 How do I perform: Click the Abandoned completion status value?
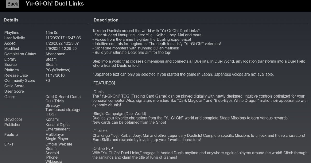click(55, 54)
